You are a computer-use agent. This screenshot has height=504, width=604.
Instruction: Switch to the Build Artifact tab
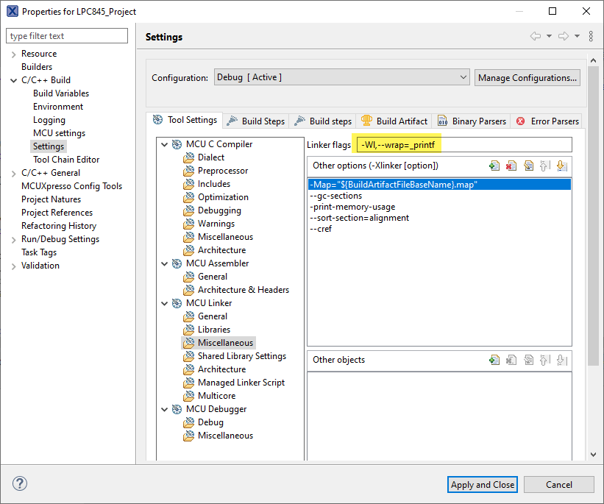click(x=394, y=121)
